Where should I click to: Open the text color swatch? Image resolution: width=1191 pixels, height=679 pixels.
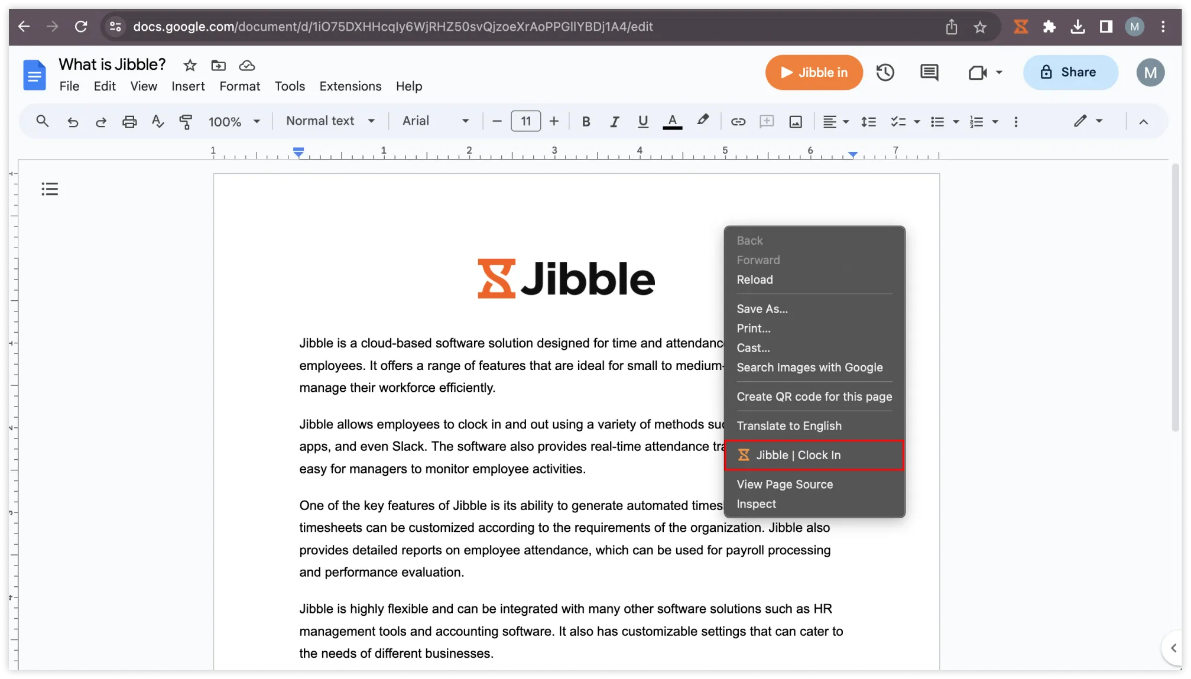(x=672, y=121)
